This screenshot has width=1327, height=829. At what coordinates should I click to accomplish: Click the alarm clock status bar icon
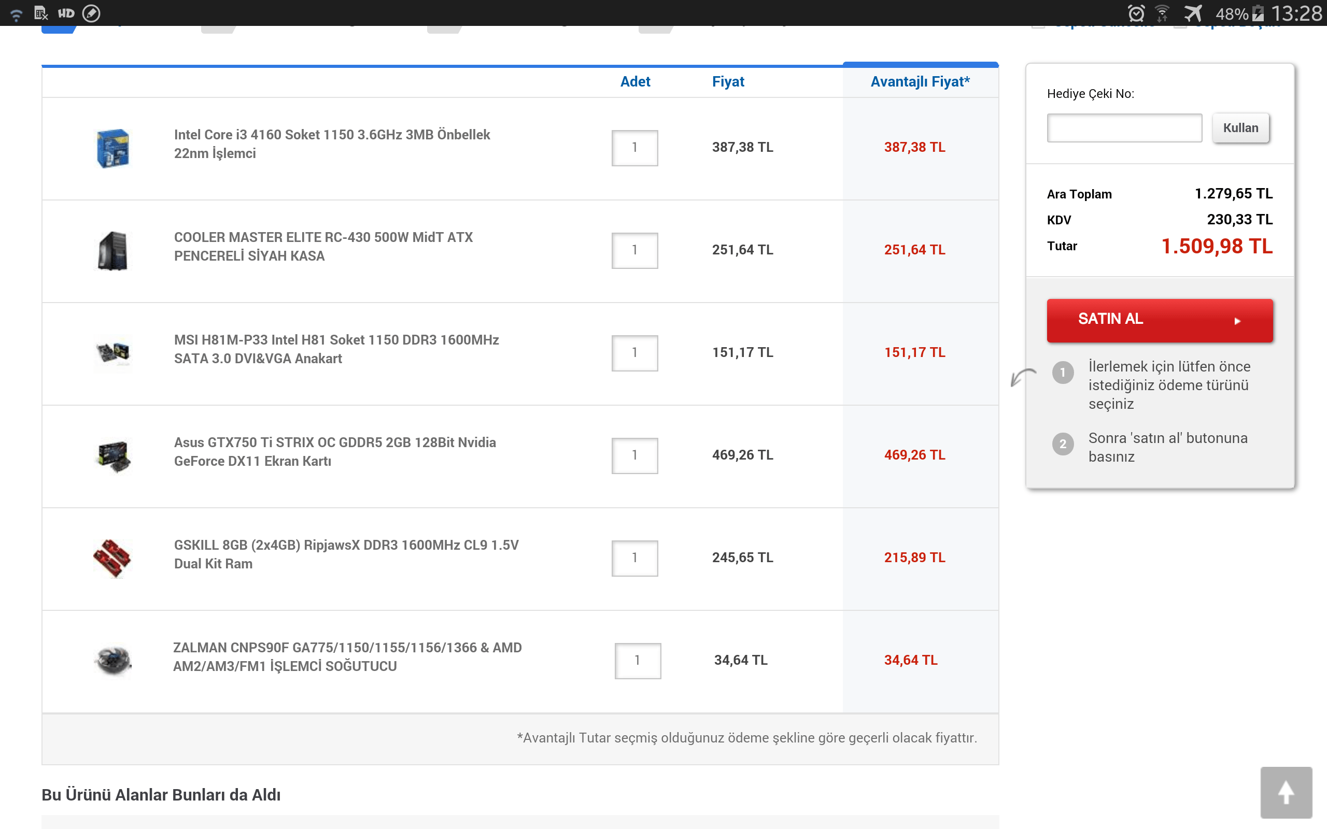(x=1136, y=13)
